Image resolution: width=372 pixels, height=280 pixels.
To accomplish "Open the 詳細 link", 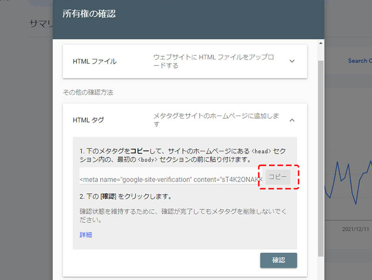I will point(86,235).
